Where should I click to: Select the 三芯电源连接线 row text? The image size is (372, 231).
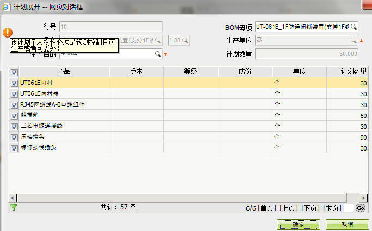click(41, 126)
